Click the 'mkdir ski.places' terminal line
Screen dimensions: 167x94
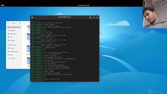click(44, 56)
